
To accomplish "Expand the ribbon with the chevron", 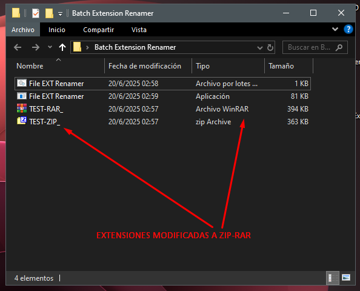I will tap(335, 29).
